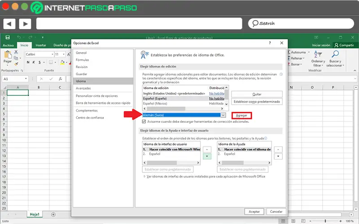Click Iniciar sesión in Excel's title area

(x=321, y=45)
